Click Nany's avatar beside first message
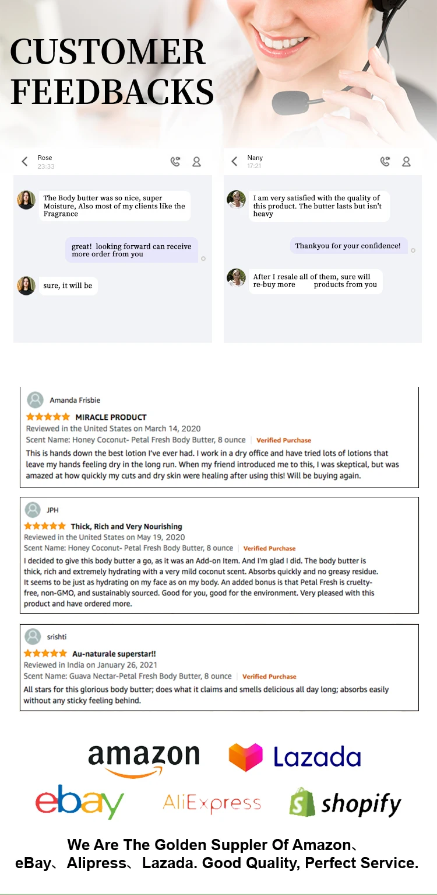This screenshot has height=895, width=437. [236, 200]
